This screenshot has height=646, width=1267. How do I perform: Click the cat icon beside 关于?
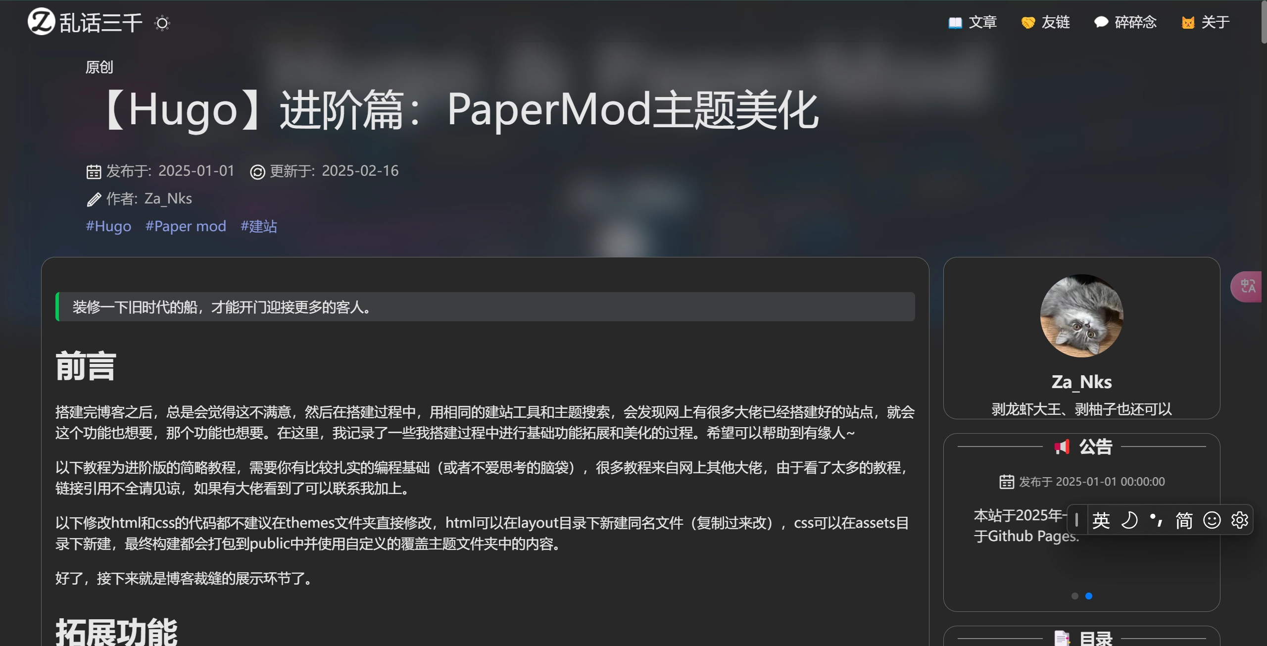1188,23
